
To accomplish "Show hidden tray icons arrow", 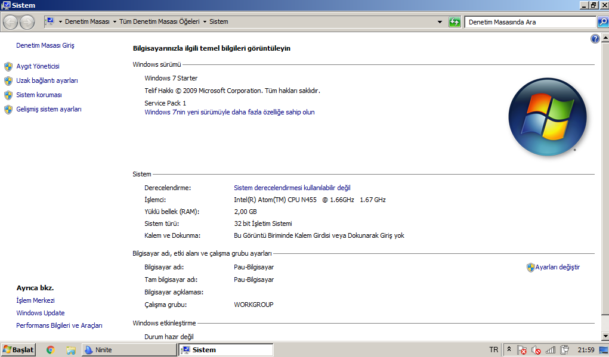I will (509, 350).
